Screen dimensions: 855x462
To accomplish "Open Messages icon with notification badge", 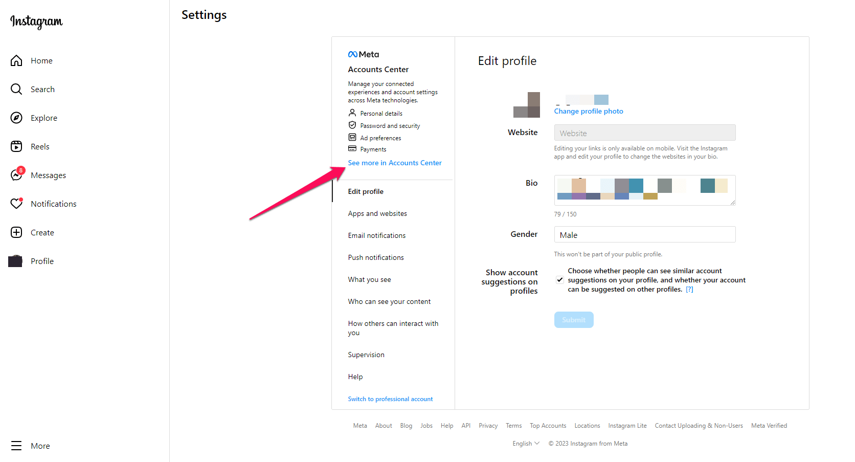I will 16,175.
